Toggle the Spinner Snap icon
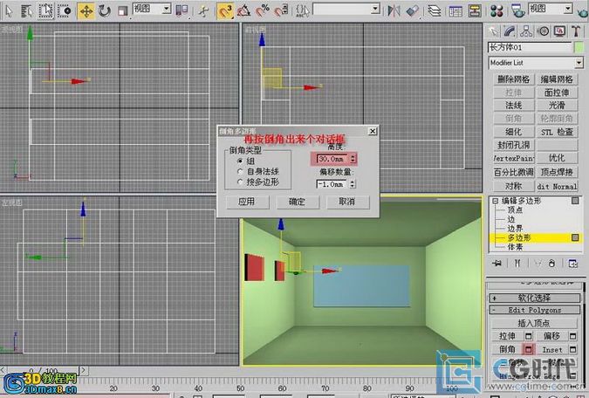Image resolution: width=589 pixels, height=398 pixels. (x=281, y=11)
